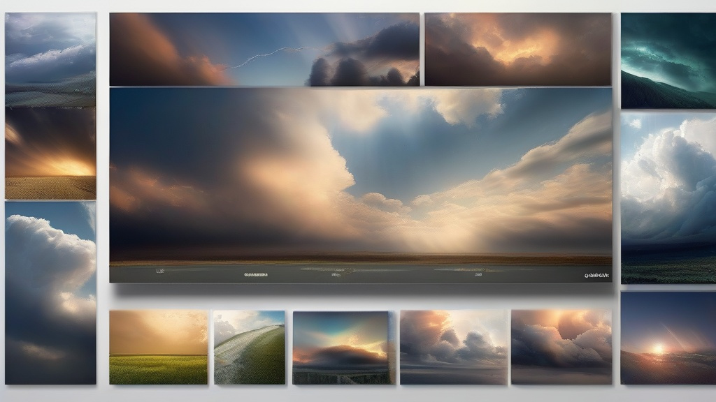Viewport: 716px width, 402px height.
Task: Select the golden sunset over plowed field thumbnail
Action: 50,154
